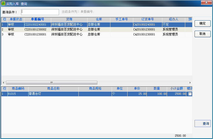Toggle the 赠送 checkbox for 普通台灯
The width and height of the screenshot is (213, 139).
[190, 94]
